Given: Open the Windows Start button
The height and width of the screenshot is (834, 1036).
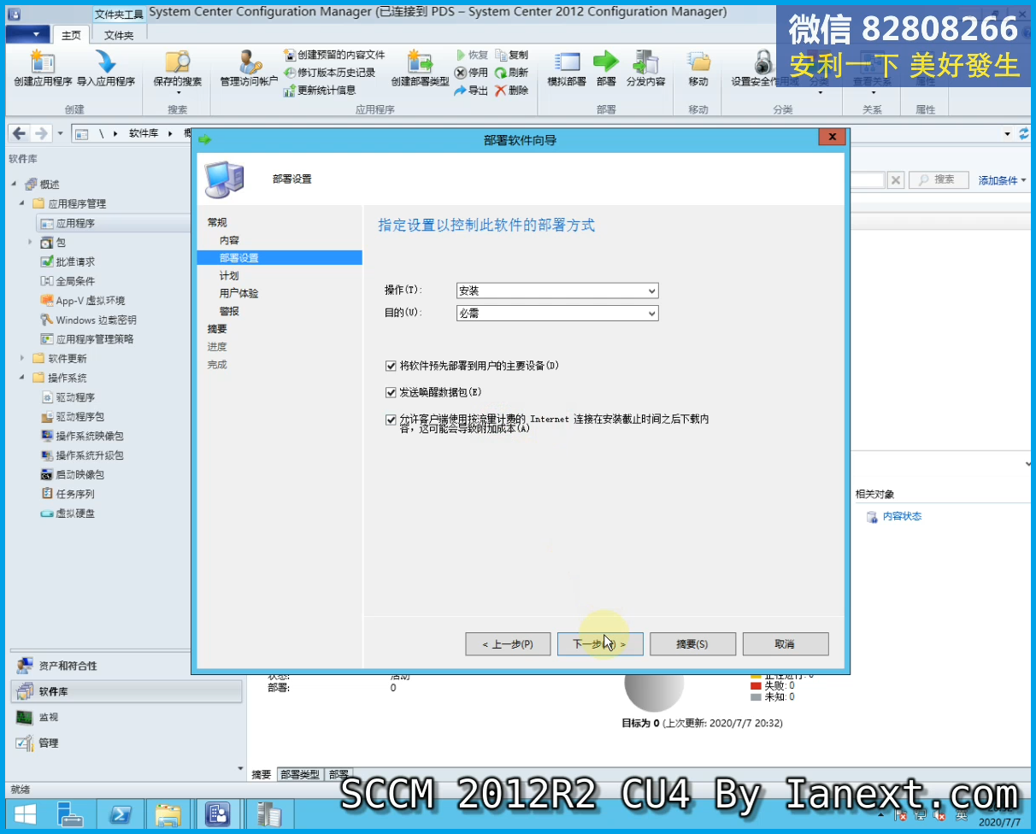Looking at the screenshot, I should pyautogui.click(x=25, y=813).
